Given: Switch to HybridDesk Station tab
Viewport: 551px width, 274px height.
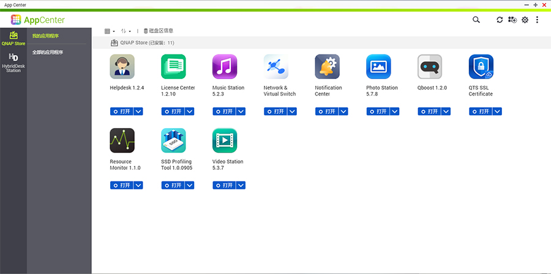Looking at the screenshot, I should pyautogui.click(x=13, y=63).
